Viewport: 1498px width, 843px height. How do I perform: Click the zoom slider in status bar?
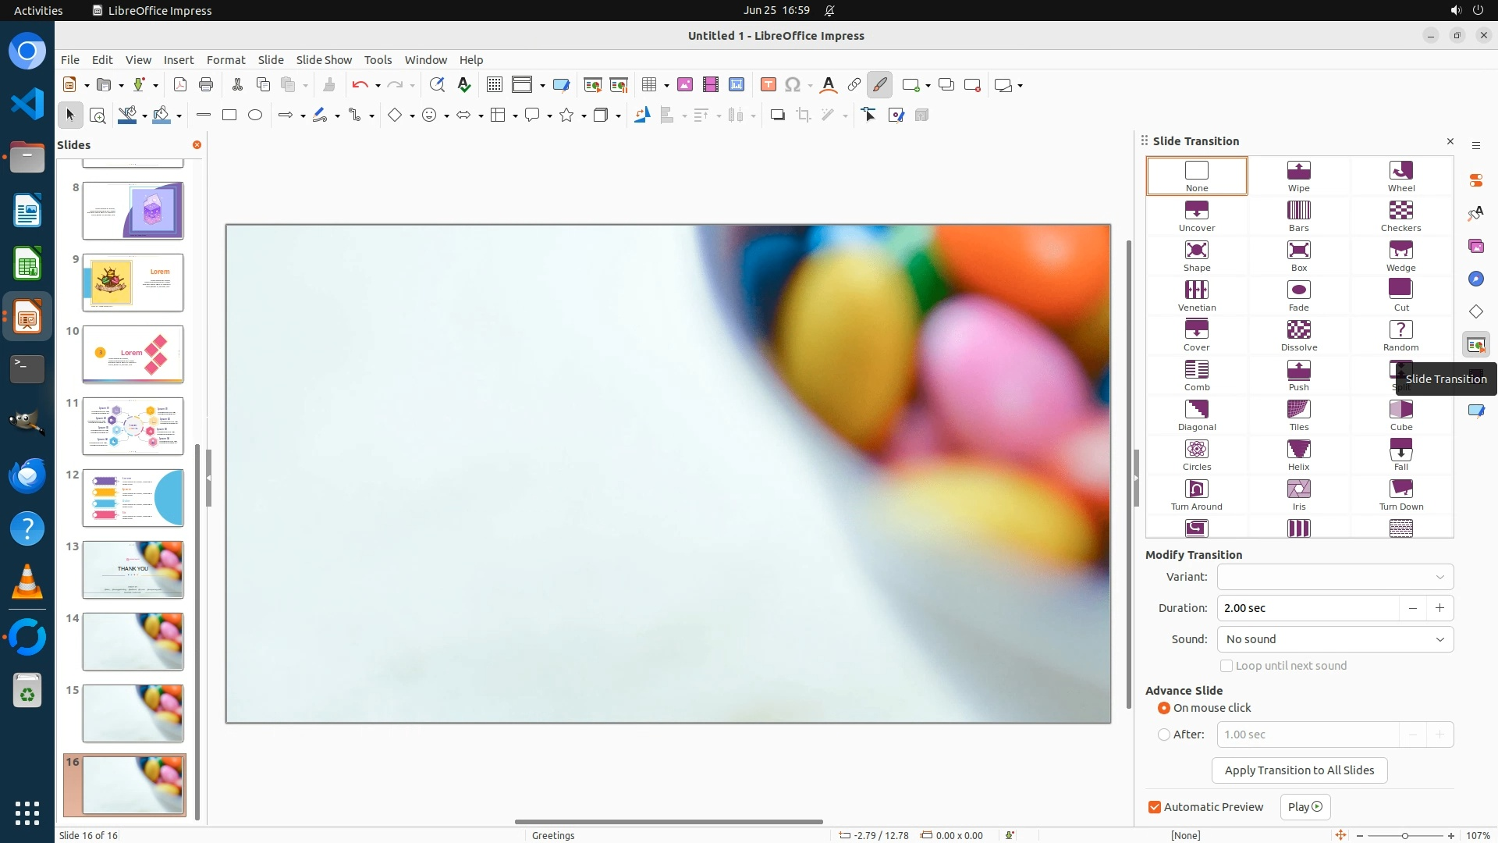click(x=1404, y=835)
